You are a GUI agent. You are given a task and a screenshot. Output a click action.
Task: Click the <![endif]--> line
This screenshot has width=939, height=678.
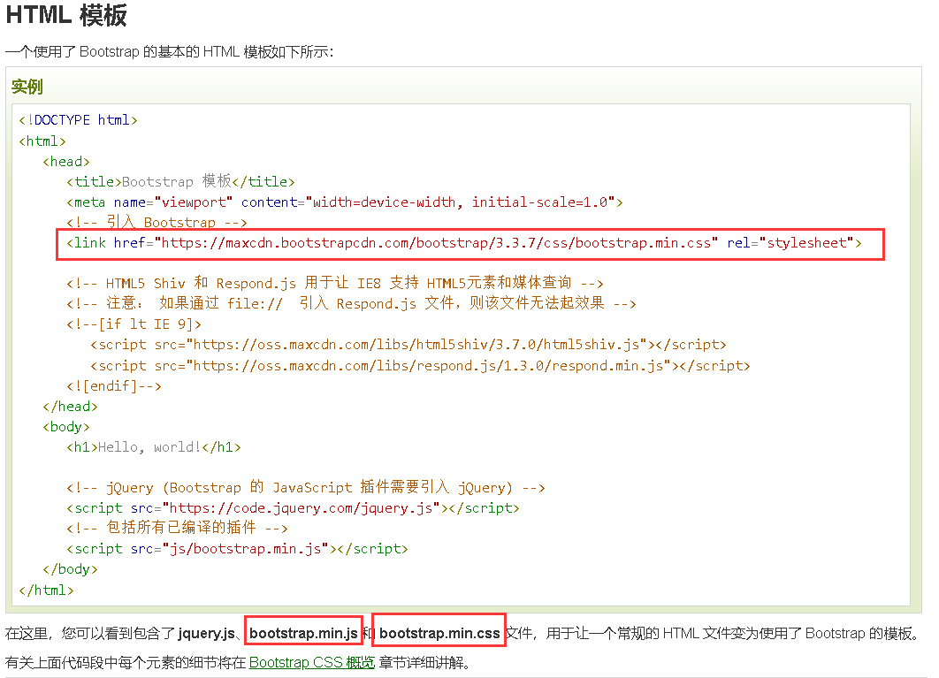tap(114, 386)
